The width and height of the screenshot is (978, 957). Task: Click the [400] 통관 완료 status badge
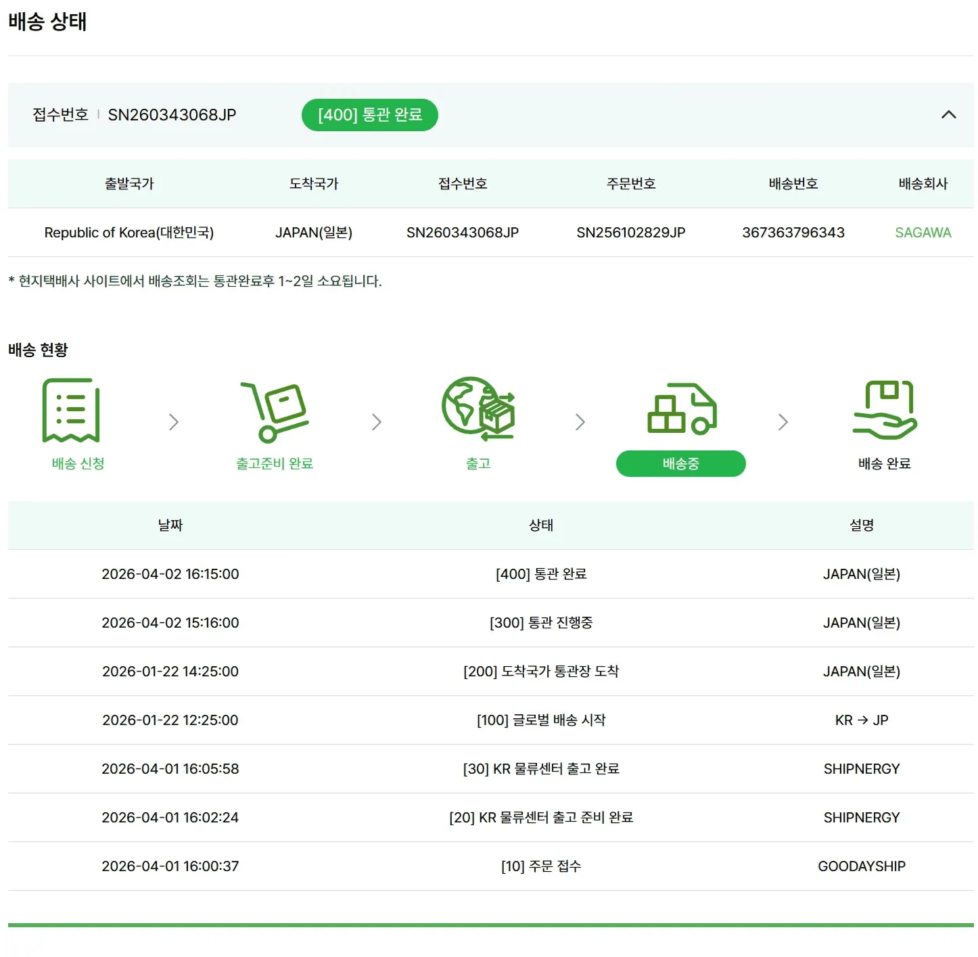coord(370,115)
